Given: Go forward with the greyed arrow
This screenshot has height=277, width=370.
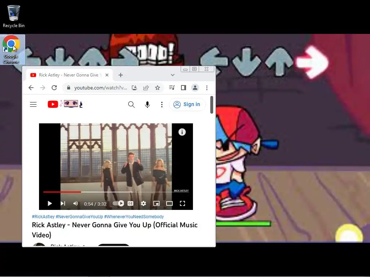Looking at the screenshot, I should 43,88.
